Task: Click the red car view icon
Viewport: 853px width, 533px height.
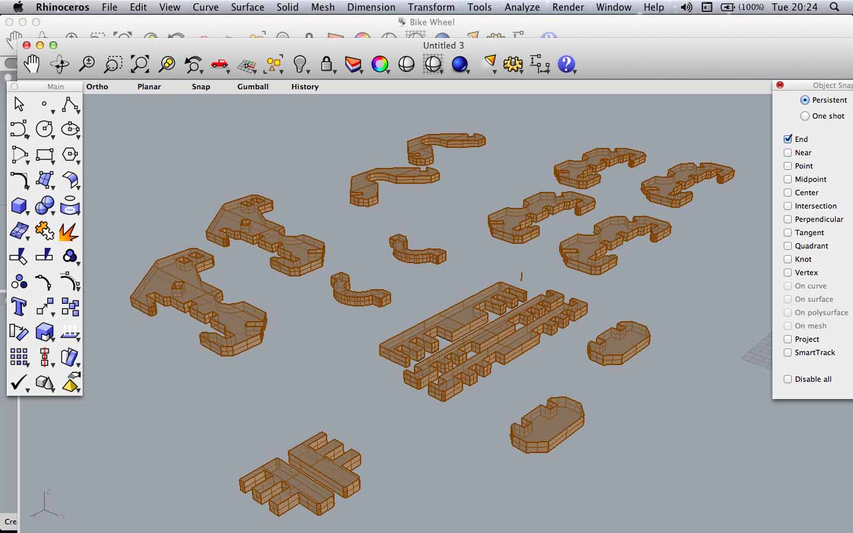Action: pyautogui.click(x=219, y=64)
